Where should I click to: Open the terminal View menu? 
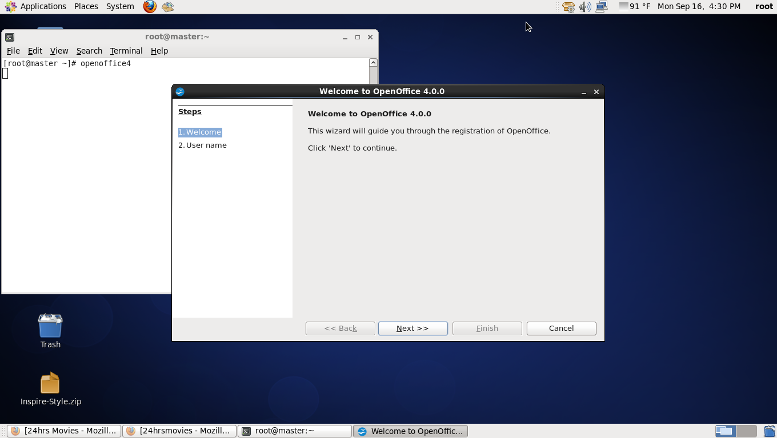pos(59,51)
